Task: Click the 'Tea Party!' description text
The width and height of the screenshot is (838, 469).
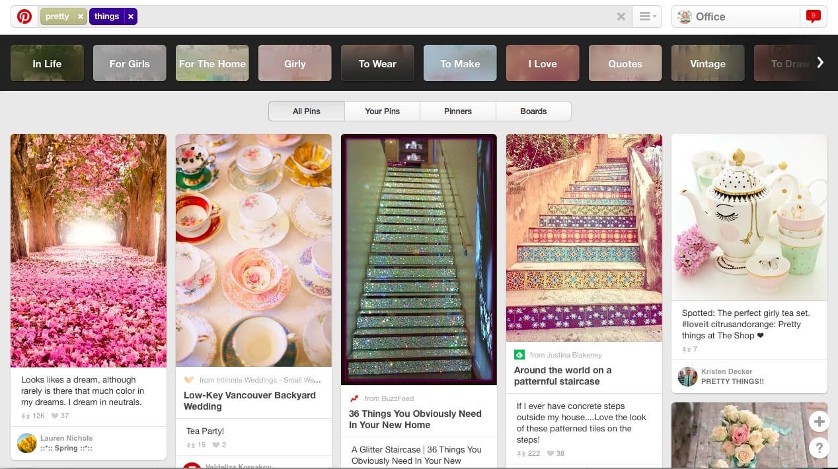Action: tap(206, 431)
